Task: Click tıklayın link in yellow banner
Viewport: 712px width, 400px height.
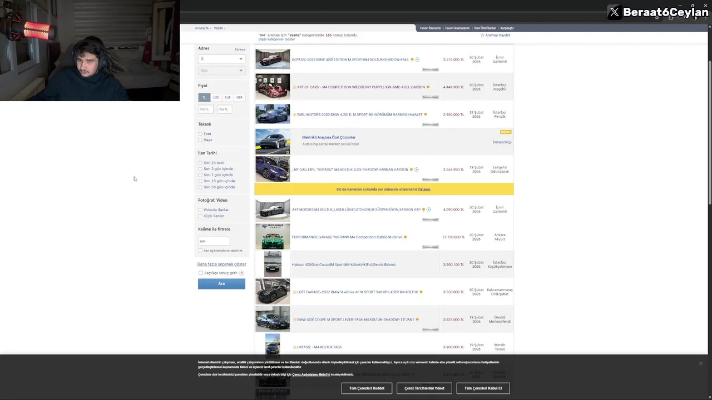Action: pos(424,189)
